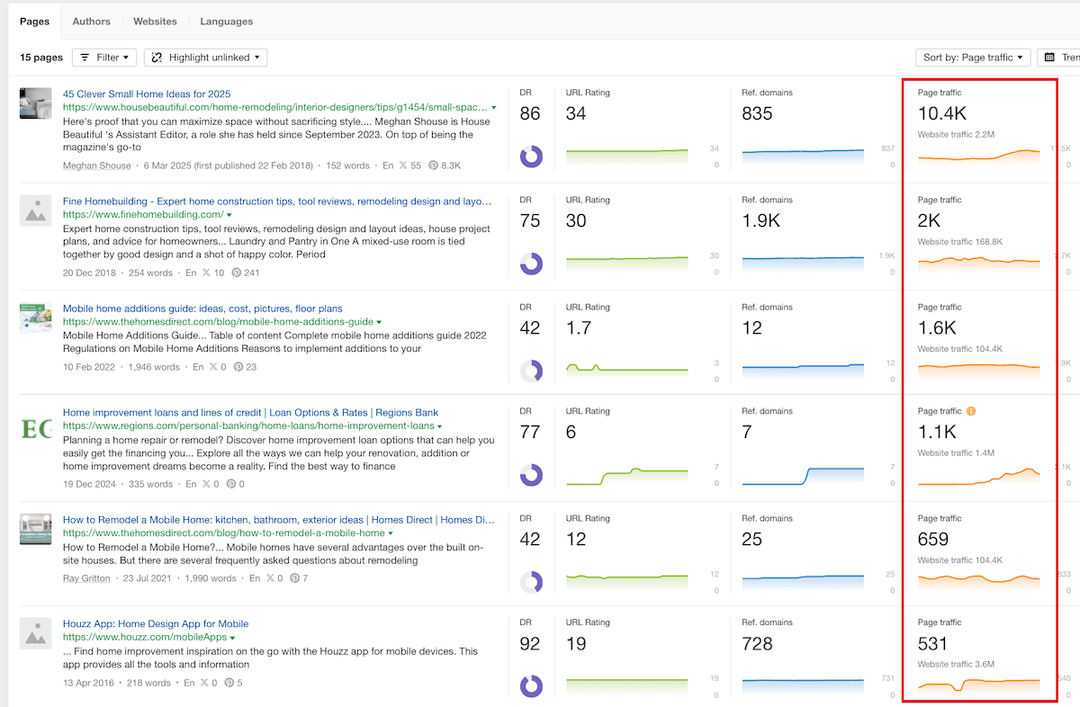The image size is (1080, 707).
Task: Expand the Highlight unlinked dropdown
Action: (206, 58)
